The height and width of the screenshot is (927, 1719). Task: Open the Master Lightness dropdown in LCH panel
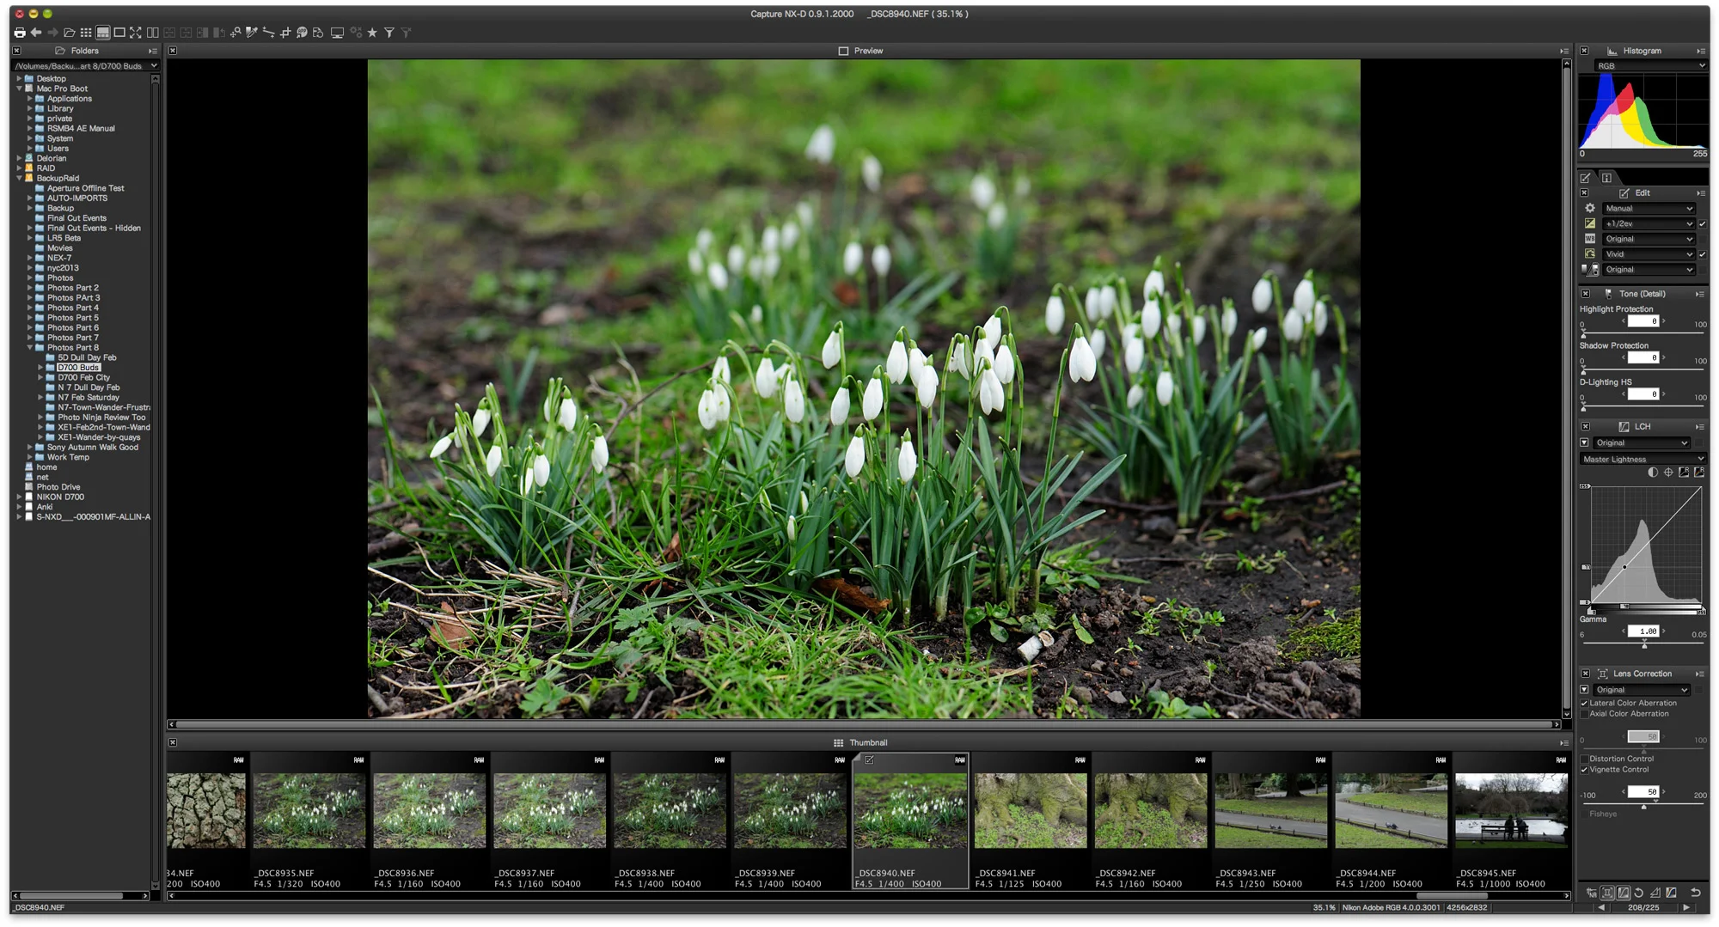tap(1642, 459)
